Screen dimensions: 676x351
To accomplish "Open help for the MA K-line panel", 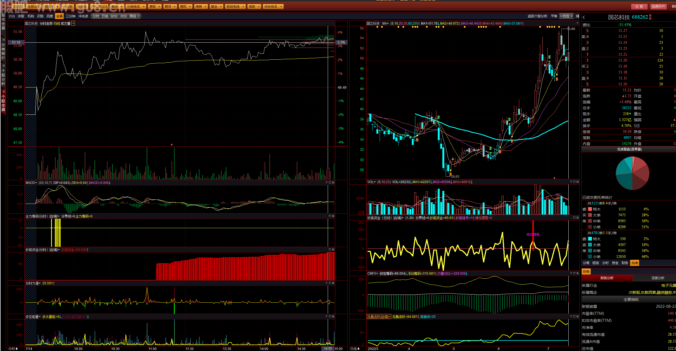I will coord(577,23).
